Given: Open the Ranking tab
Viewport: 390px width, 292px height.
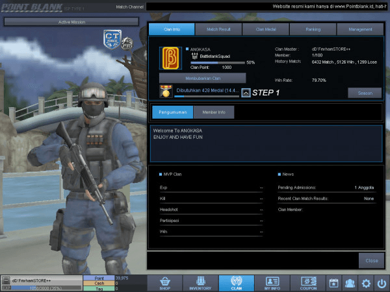Looking at the screenshot, I should [313, 29].
